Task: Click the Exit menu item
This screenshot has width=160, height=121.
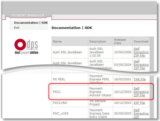Action: 17,28
